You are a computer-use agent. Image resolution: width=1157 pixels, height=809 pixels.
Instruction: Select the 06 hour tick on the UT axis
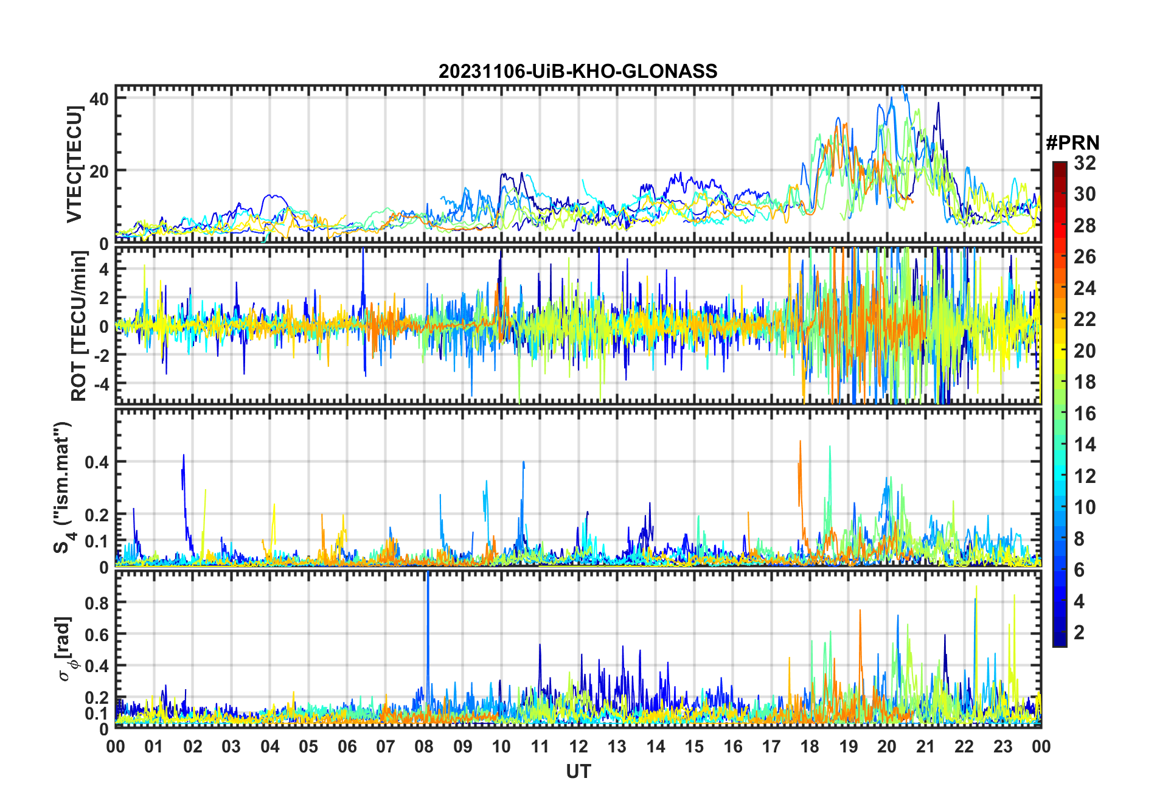tap(347, 746)
